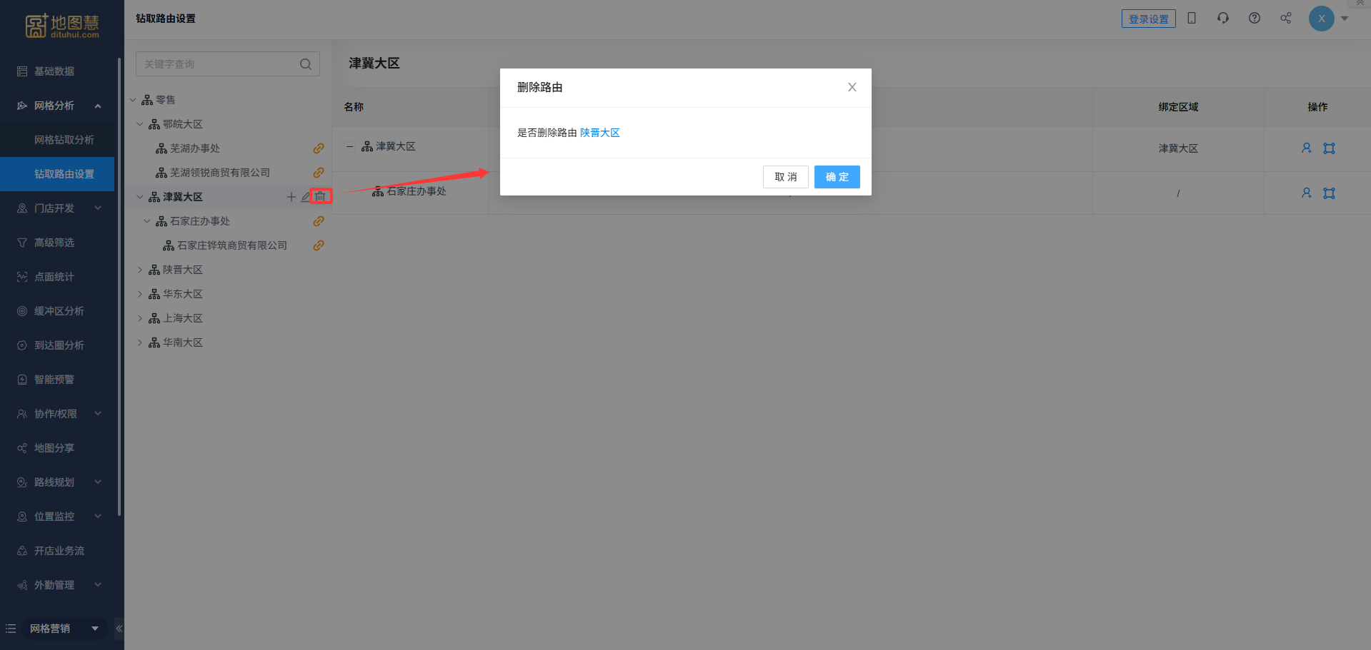Click the link icon beside 石家庄铧筑商贸有限公司
Viewport: 1371px width, 650px height.
319,245
